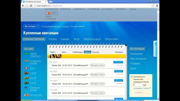
Task: Open Выигрышные receipts link
Action: 136,54
